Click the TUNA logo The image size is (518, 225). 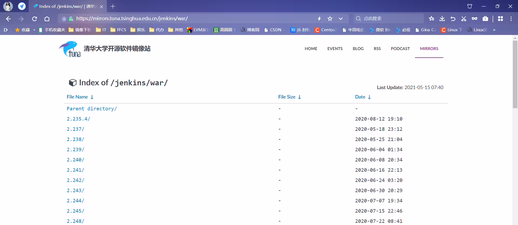pos(70,49)
